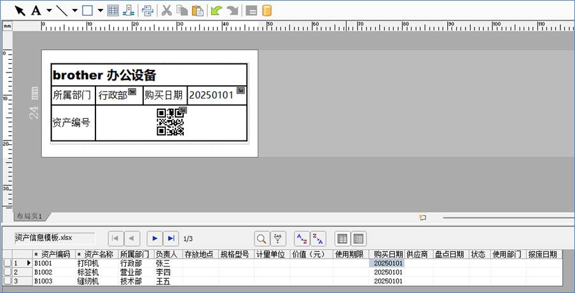Switch to record form view icon
This screenshot has width=575, height=293.
[x=359, y=239]
